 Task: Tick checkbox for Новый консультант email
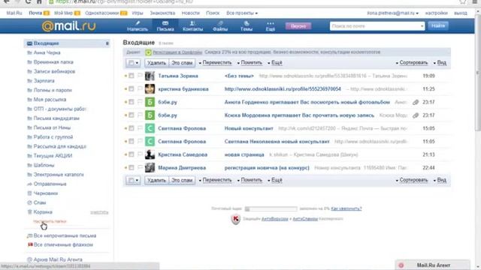click(132, 128)
